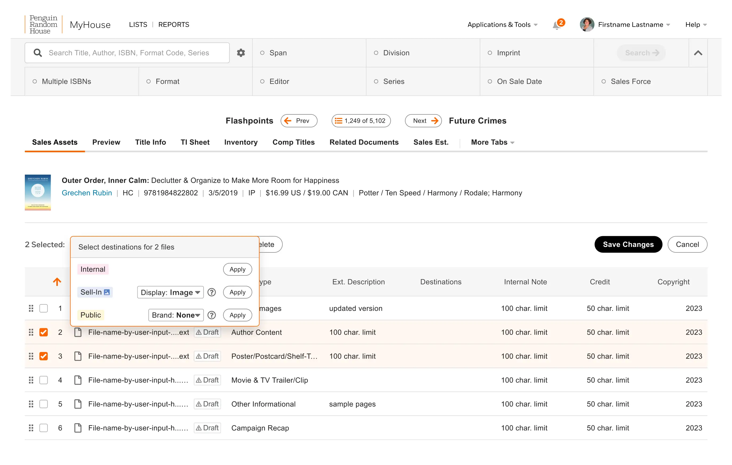The width and height of the screenshot is (732, 465).
Task: Switch to the Title Info tab
Action: (151, 142)
